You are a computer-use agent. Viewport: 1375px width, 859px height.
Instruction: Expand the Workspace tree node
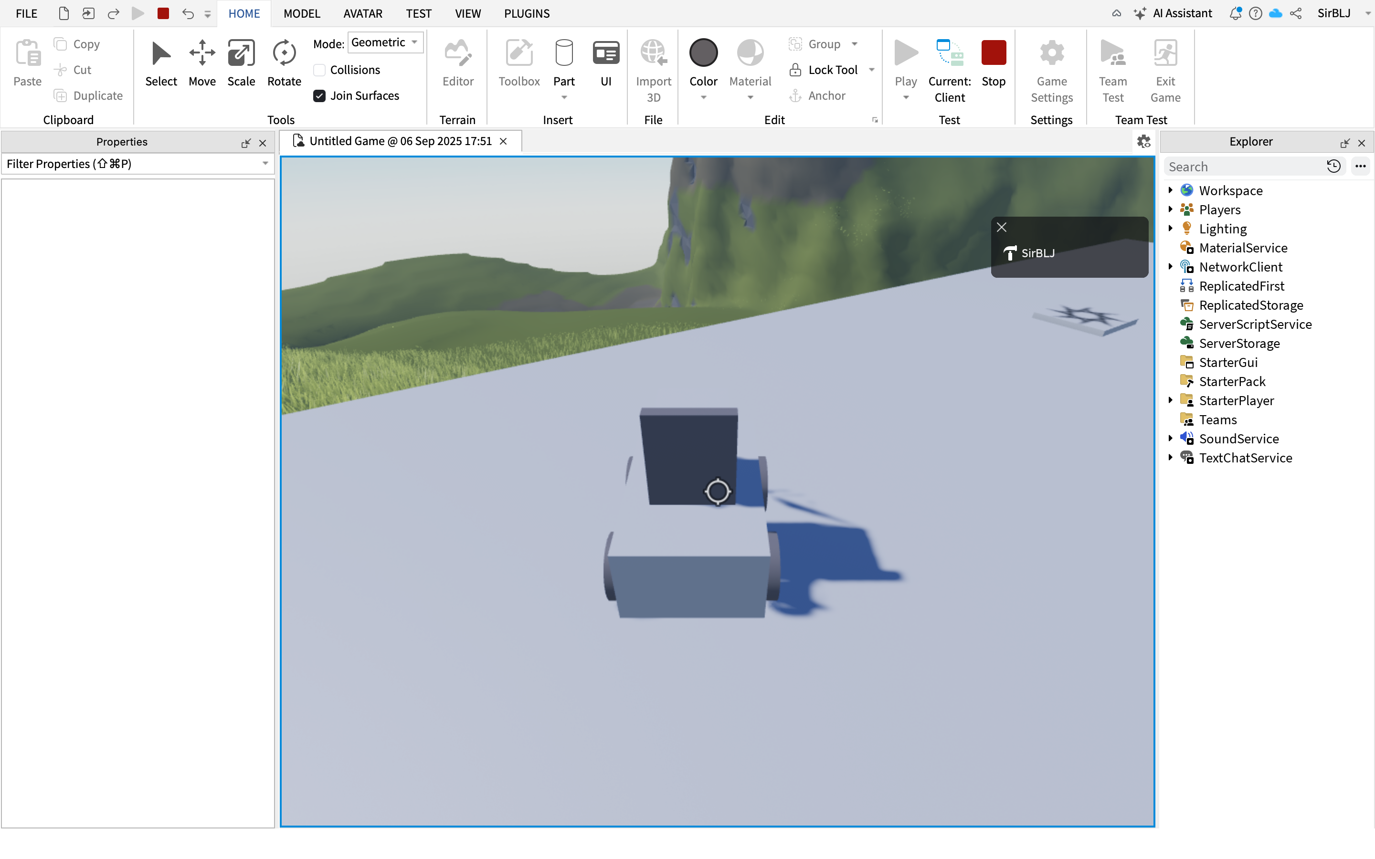pyautogui.click(x=1171, y=190)
